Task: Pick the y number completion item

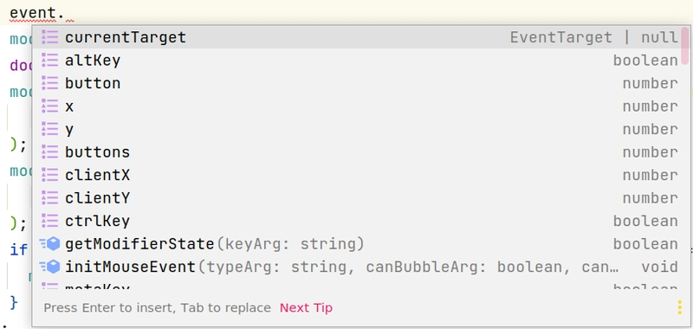Action: (359, 129)
